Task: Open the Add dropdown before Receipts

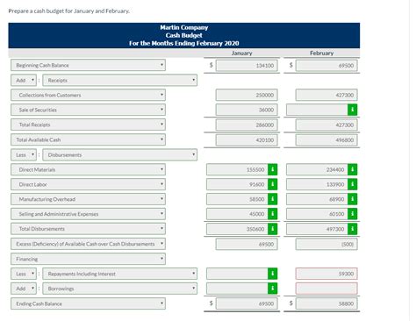Action: coord(24,80)
